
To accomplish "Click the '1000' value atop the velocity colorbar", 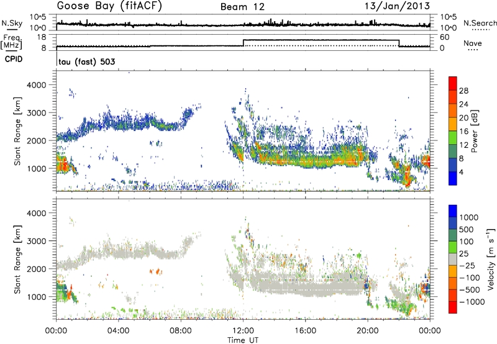I will pos(469,217).
